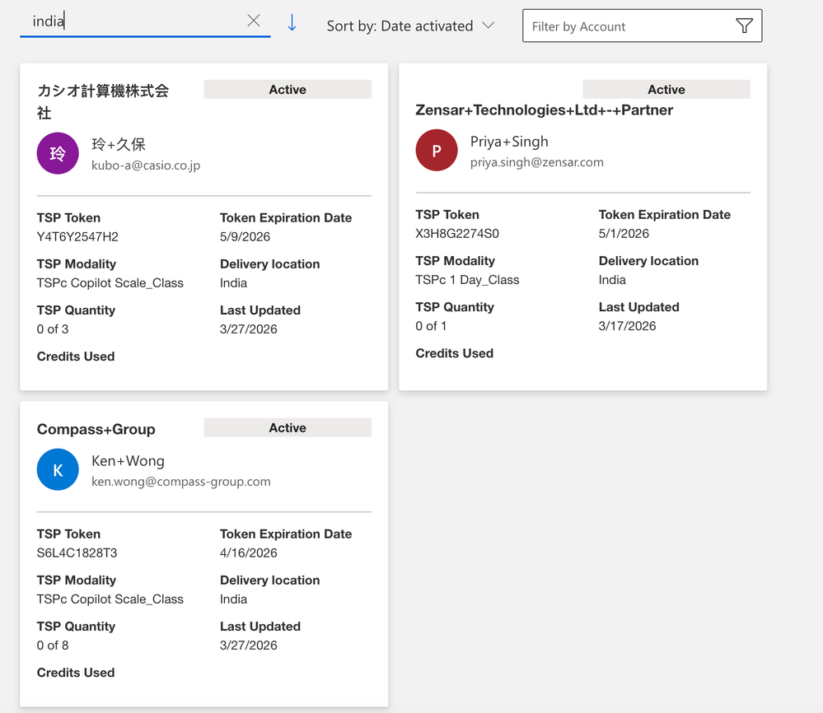Open the priya.singh@zensar.com email

537,162
